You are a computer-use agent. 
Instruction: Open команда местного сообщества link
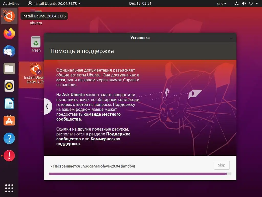pos(88,117)
